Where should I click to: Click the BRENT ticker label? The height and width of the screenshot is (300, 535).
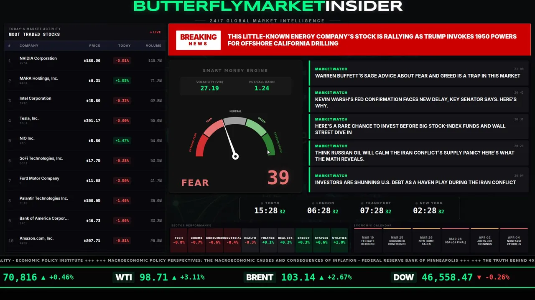point(260,277)
